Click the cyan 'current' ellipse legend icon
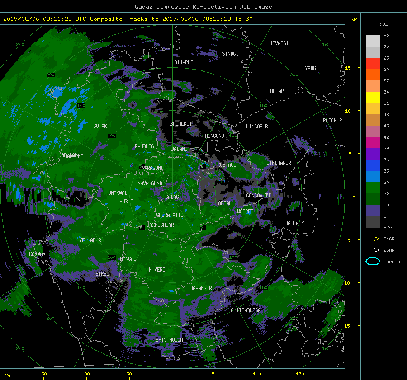The height and width of the screenshot is (380, 407). [x=373, y=261]
